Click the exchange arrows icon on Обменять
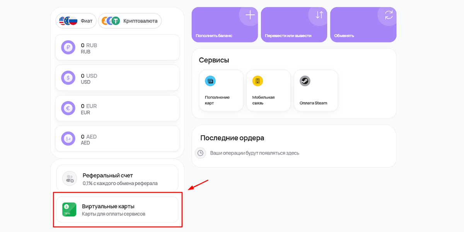464x232 pixels. pos(388,15)
